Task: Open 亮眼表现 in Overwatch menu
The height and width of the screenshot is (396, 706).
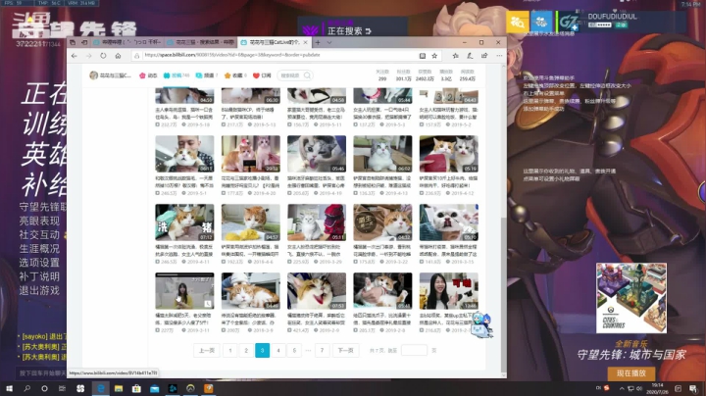Action: pos(39,221)
